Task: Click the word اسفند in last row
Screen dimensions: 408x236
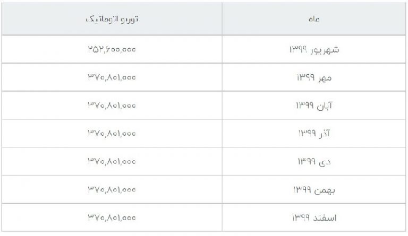Action: coord(325,217)
